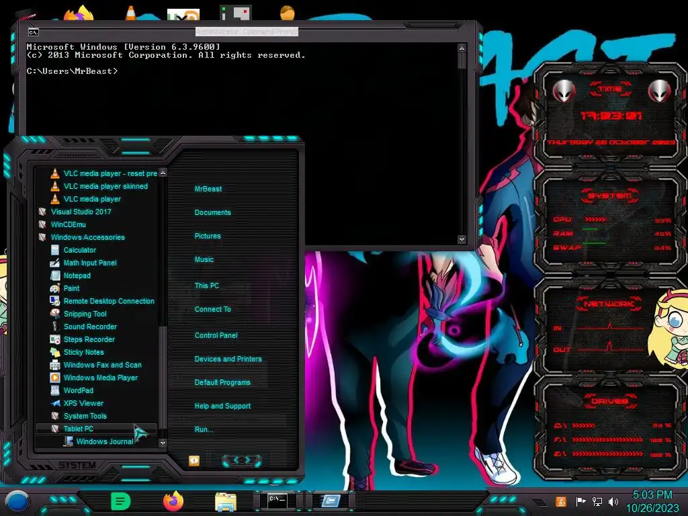Open Windows Journal

(98, 441)
